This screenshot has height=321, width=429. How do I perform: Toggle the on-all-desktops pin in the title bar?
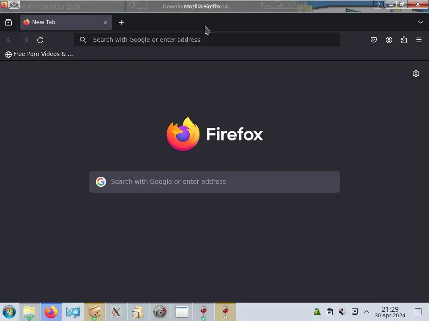(x=14, y=4)
